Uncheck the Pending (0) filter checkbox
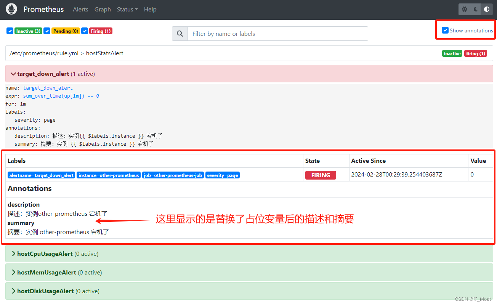The image size is (497, 305). pyautogui.click(x=47, y=31)
